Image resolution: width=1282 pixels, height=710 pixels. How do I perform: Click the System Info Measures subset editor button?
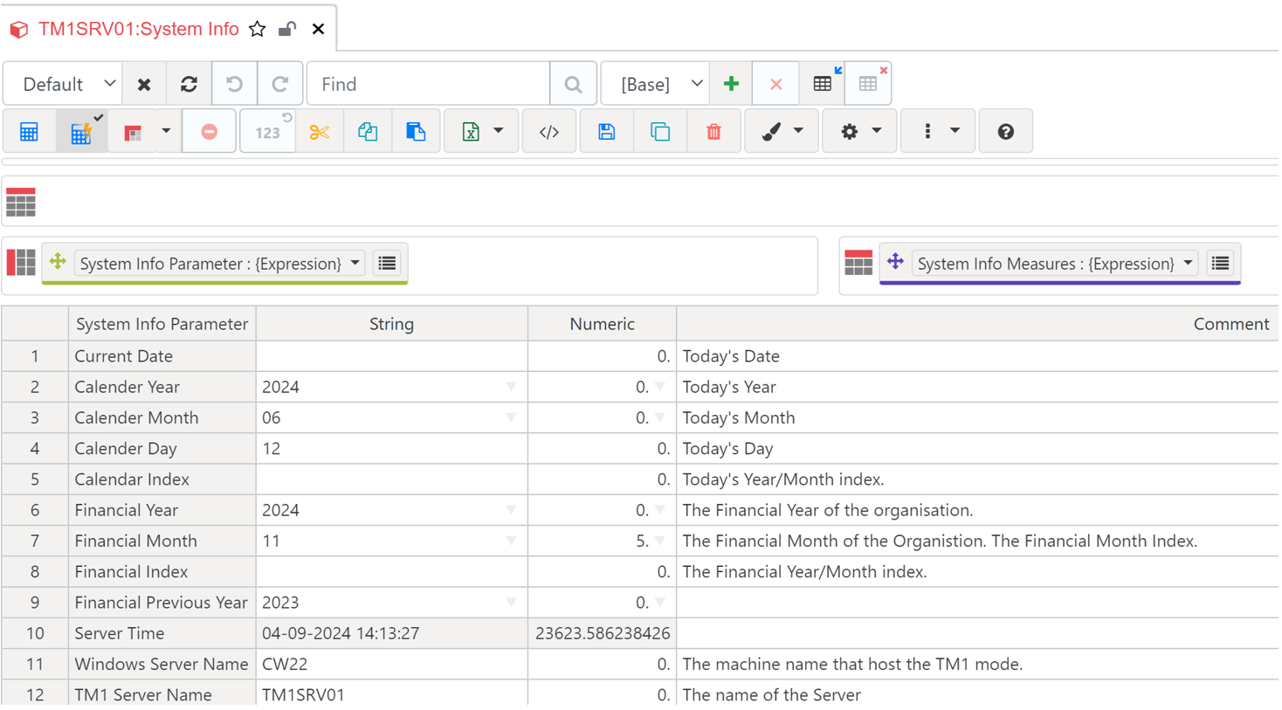[1220, 264]
